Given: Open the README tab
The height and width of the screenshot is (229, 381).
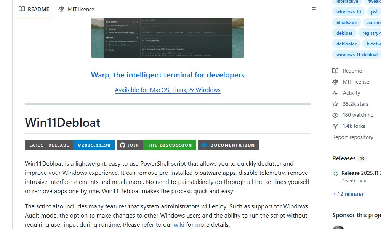Looking at the screenshot, I should coord(34,9).
